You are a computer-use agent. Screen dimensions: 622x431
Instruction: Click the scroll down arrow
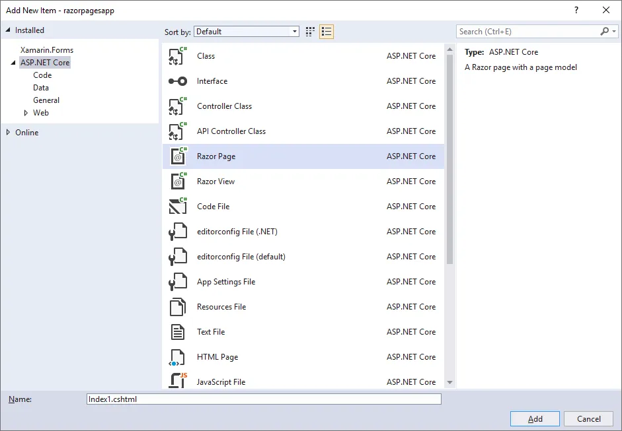tap(449, 382)
